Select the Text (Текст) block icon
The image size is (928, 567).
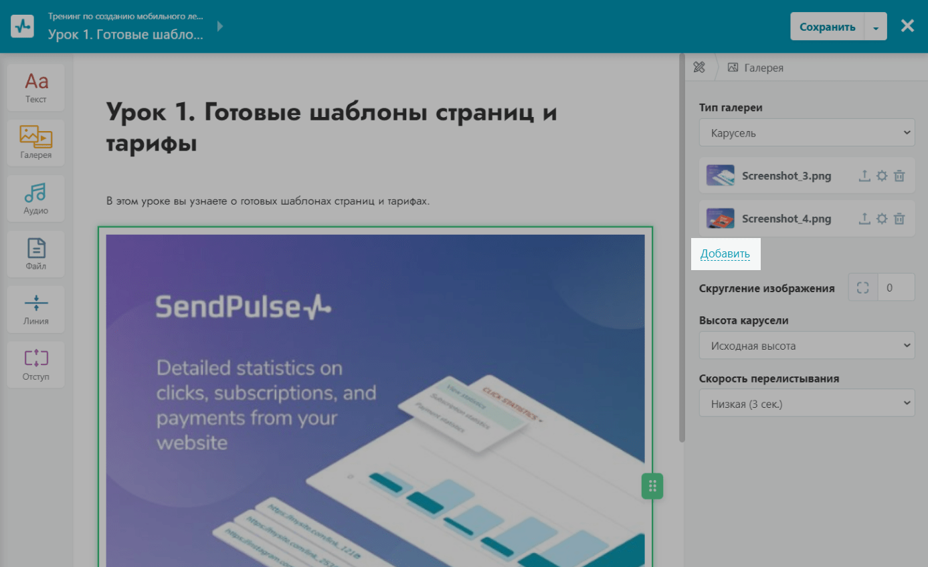pos(36,88)
